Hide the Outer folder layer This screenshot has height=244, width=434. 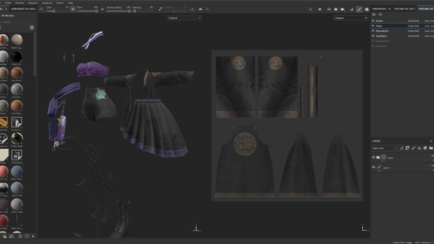click(x=373, y=157)
